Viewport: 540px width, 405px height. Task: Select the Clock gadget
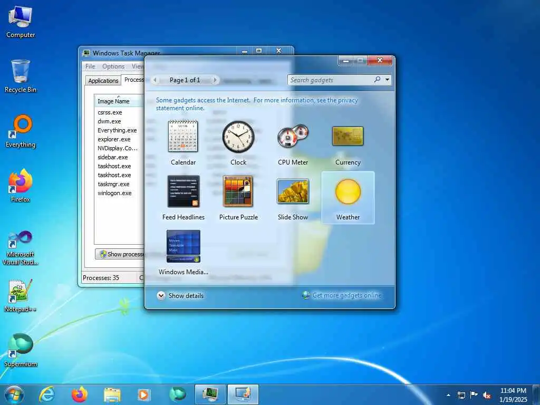click(x=238, y=142)
